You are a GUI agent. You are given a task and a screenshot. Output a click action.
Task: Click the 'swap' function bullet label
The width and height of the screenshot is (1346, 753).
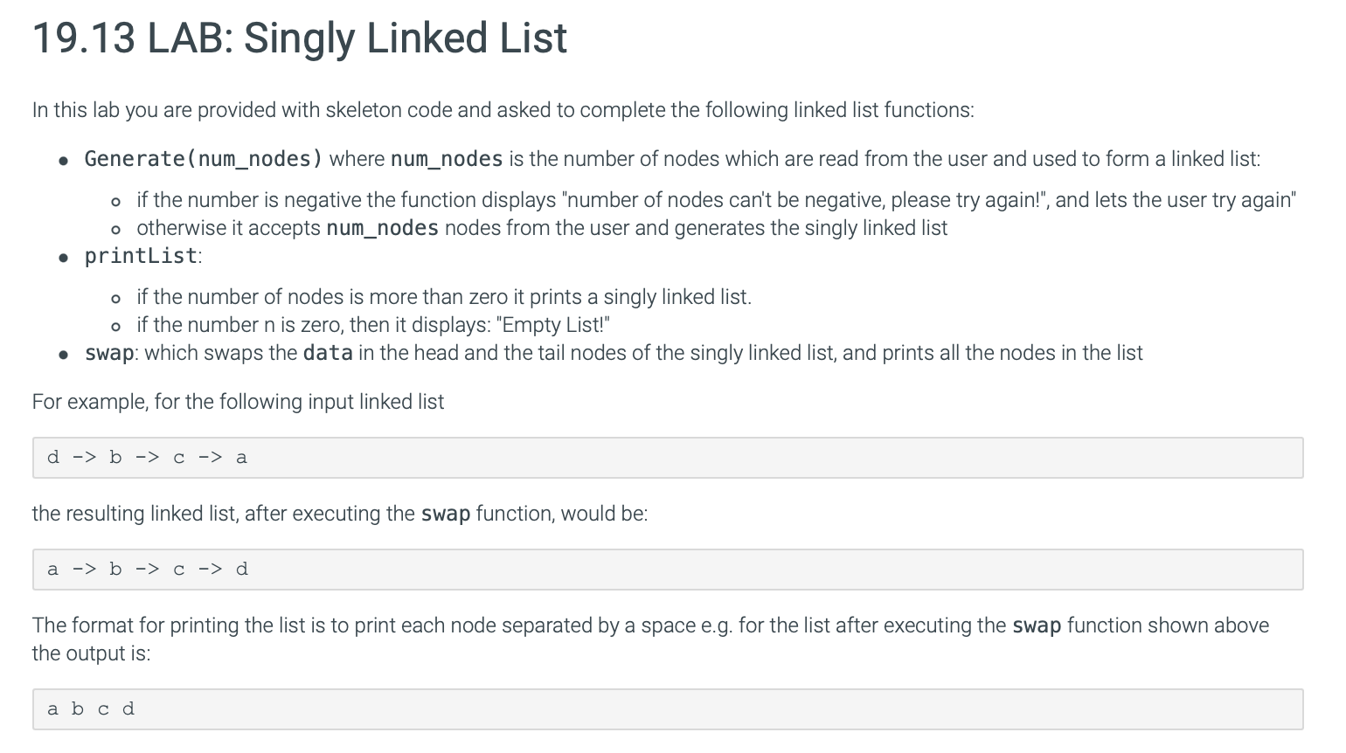click(x=109, y=353)
